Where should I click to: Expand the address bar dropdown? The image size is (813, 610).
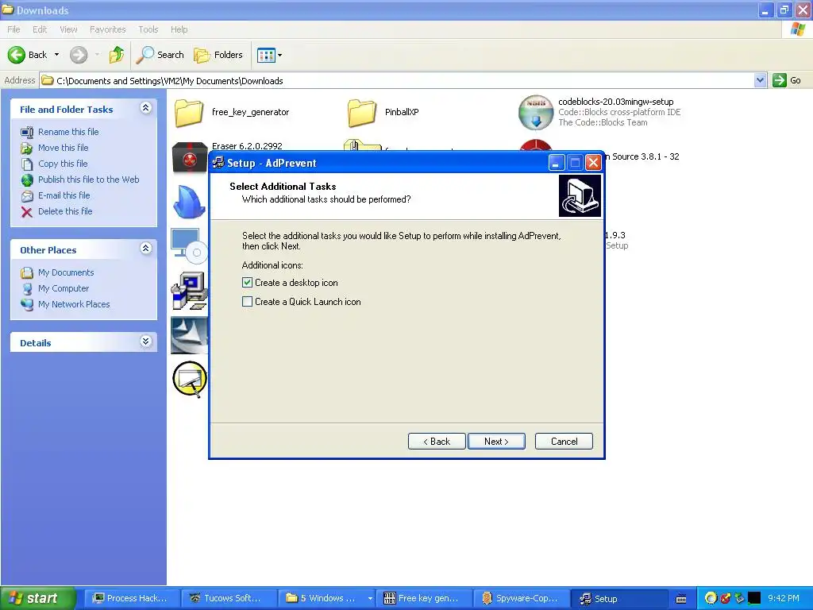(x=760, y=80)
